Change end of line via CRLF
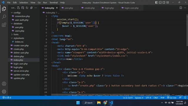 156,98
